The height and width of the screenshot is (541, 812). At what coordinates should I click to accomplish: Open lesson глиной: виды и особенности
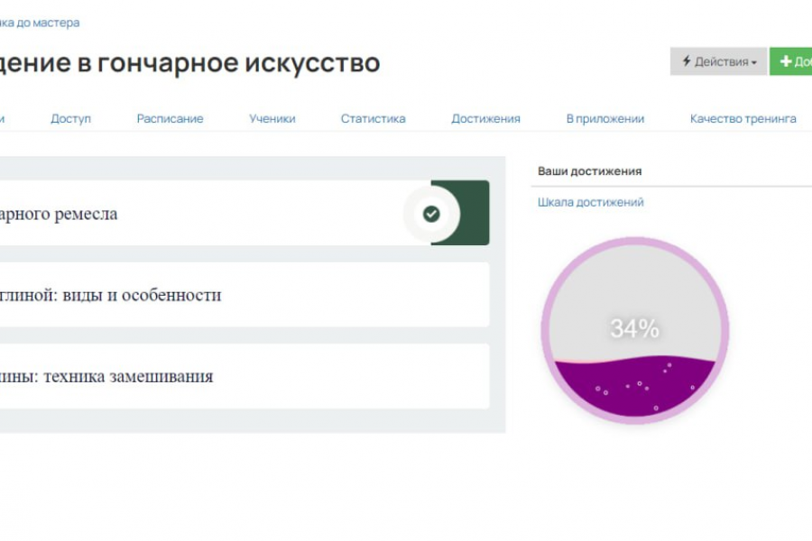[x=245, y=295]
